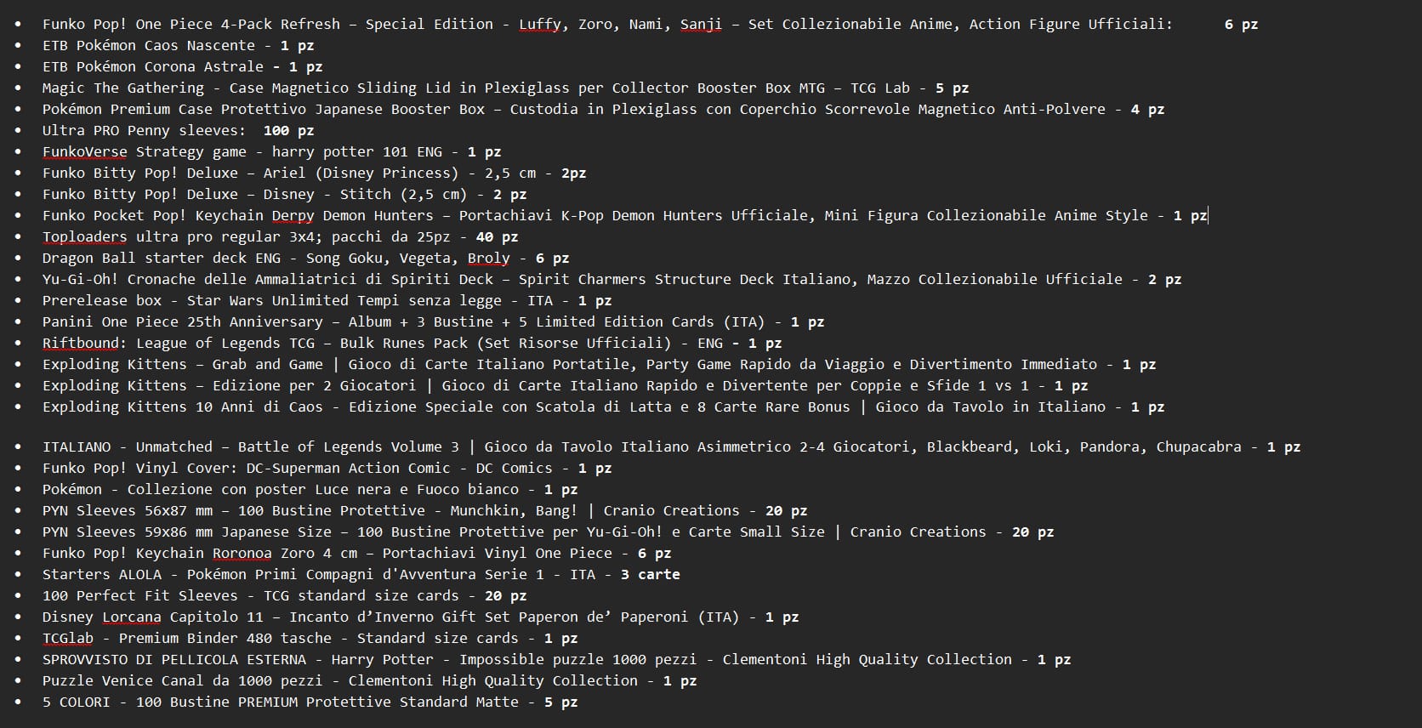
Task: Click the underlined word "Lorcana"
Action: (x=132, y=617)
